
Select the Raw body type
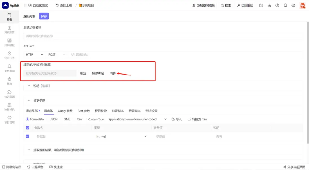[x=80, y=119]
